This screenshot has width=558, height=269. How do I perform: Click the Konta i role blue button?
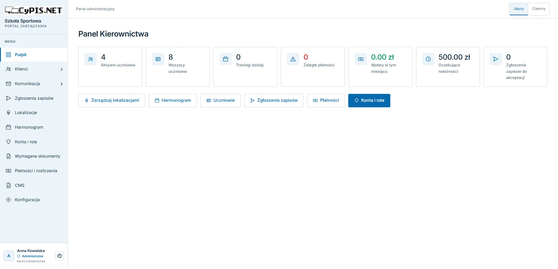point(369,101)
